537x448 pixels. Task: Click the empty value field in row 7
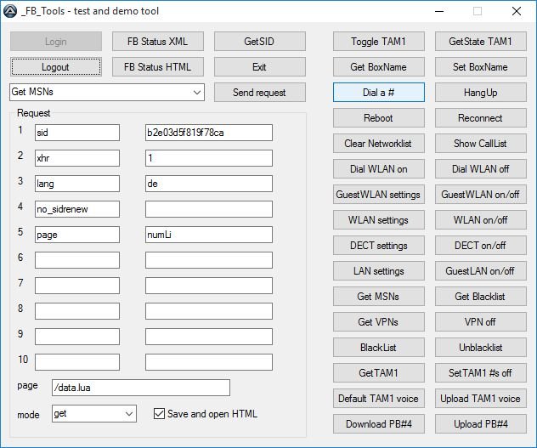point(209,286)
